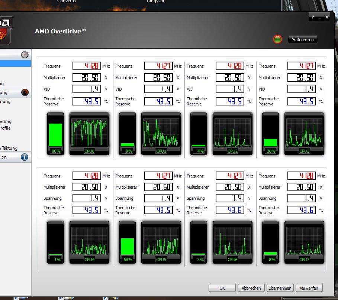Open the blue info sidebar section
The image size is (338, 300).
(x=25, y=157)
